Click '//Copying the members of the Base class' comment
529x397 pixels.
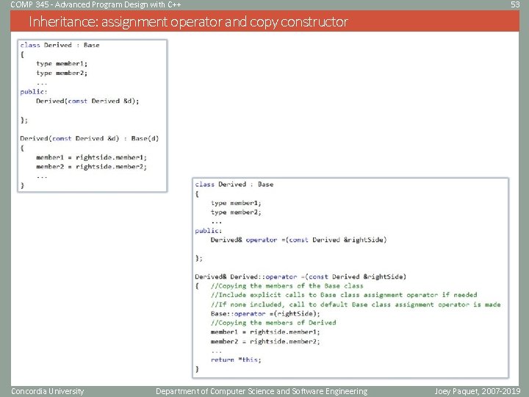[x=287, y=286]
